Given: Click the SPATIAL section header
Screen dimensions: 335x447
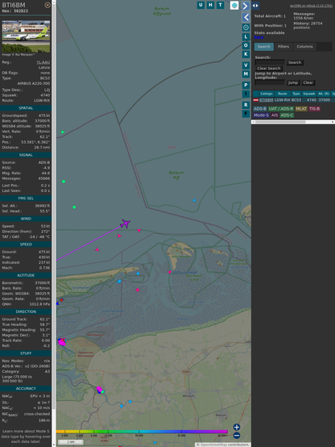Looking at the screenshot, I should [x=26, y=108].
